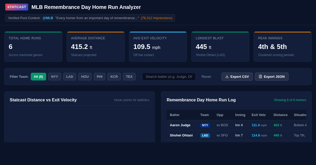Click the 78,312 impressions text
This screenshot has height=165, width=316.
(157, 18)
